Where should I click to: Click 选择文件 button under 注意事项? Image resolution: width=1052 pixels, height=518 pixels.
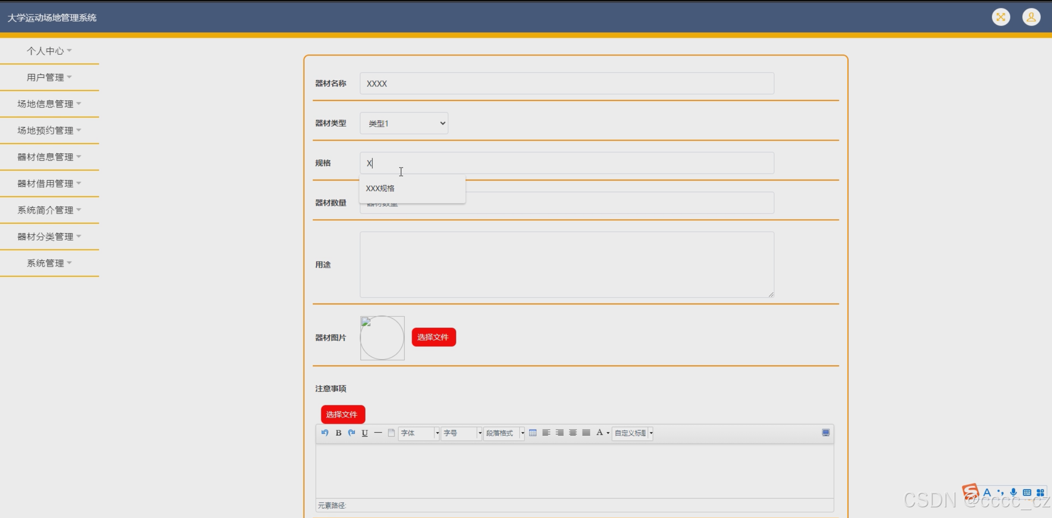click(342, 414)
